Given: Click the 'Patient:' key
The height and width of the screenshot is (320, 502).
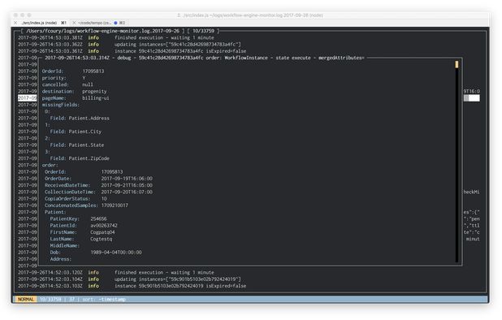Looking at the screenshot, I should click(x=55, y=212).
